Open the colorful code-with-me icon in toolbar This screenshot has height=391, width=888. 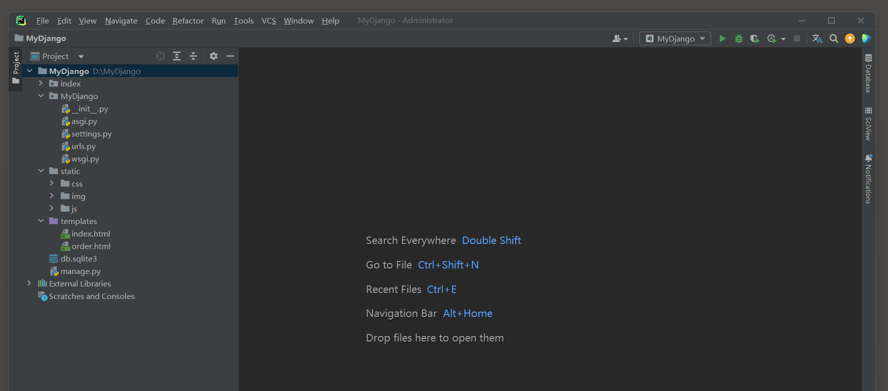coord(866,38)
